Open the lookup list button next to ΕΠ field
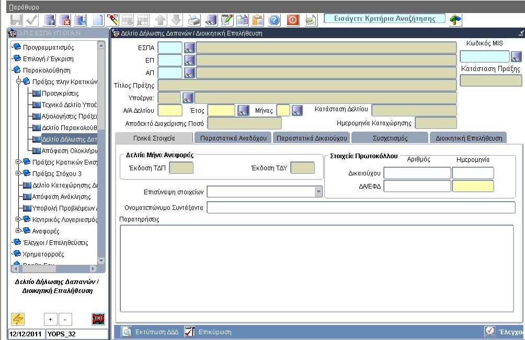 [x=189, y=60]
